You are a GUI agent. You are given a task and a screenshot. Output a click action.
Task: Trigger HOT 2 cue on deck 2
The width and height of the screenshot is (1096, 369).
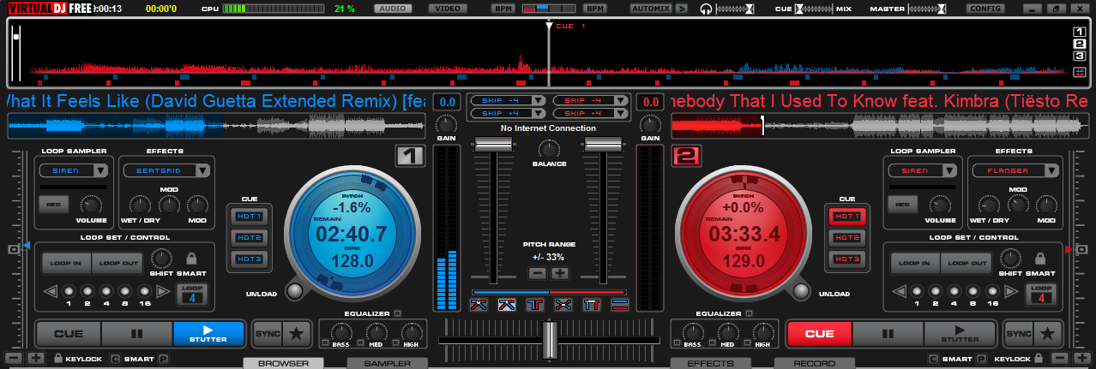coord(847,237)
